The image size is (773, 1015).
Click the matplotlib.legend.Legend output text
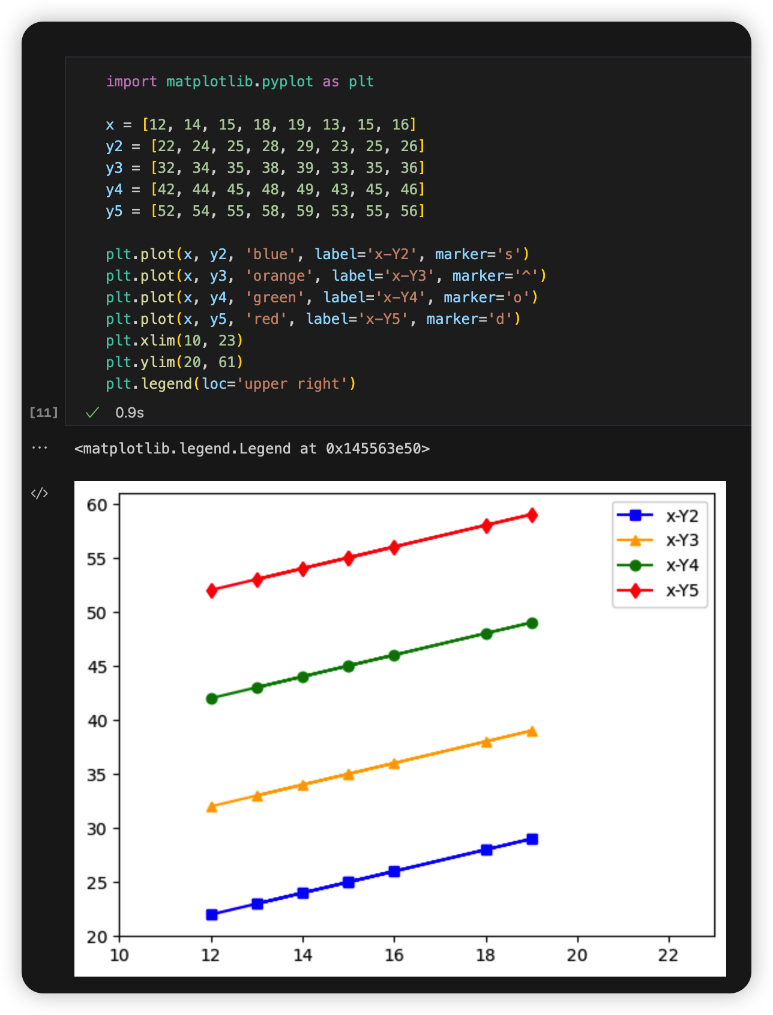pyautogui.click(x=252, y=449)
